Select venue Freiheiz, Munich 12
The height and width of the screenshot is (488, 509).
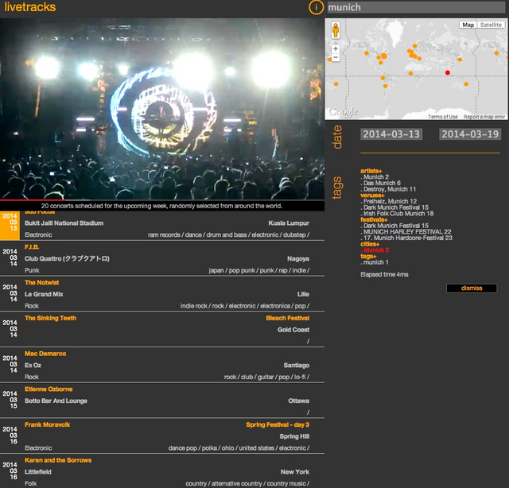[x=389, y=201]
